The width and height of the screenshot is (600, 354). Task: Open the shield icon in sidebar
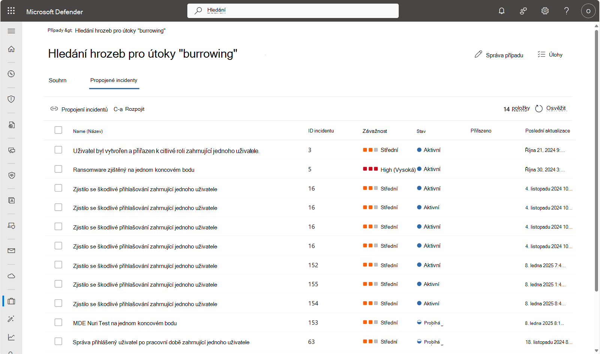point(11,99)
